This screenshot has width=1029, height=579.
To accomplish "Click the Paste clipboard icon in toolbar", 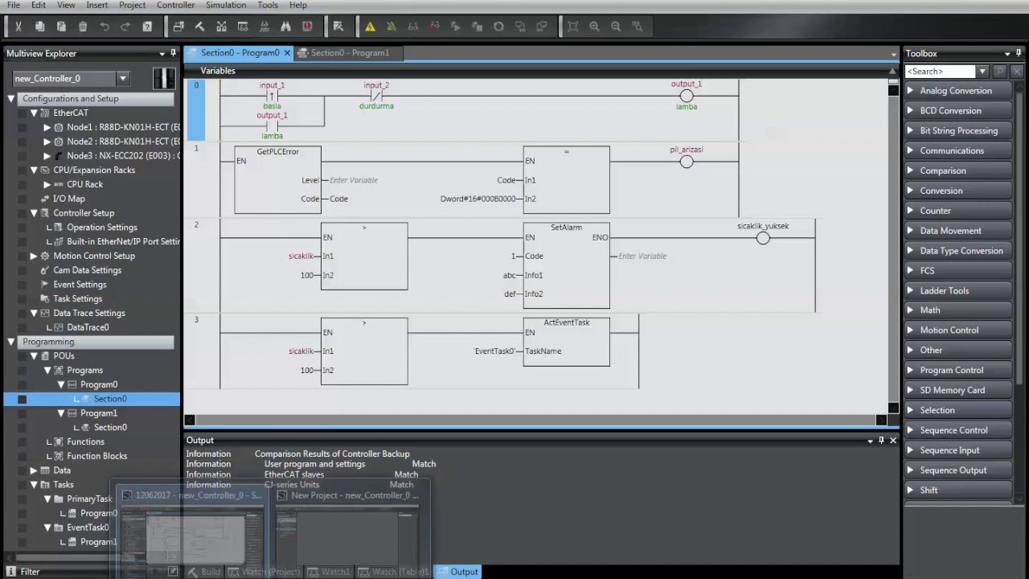I will tap(61, 27).
